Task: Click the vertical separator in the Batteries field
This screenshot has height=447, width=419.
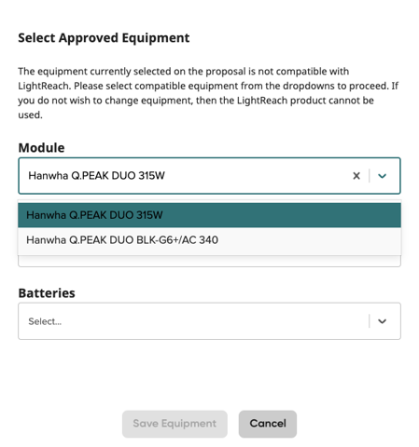Action: tap(370, 321)
